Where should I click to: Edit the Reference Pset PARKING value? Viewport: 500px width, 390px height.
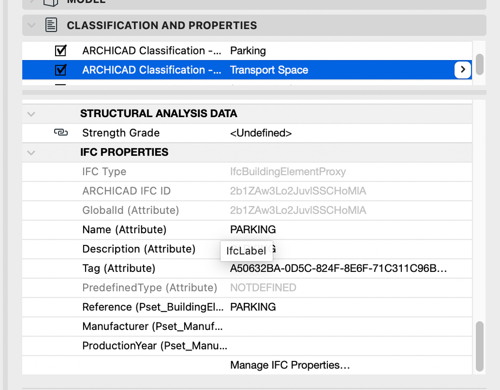253,307
